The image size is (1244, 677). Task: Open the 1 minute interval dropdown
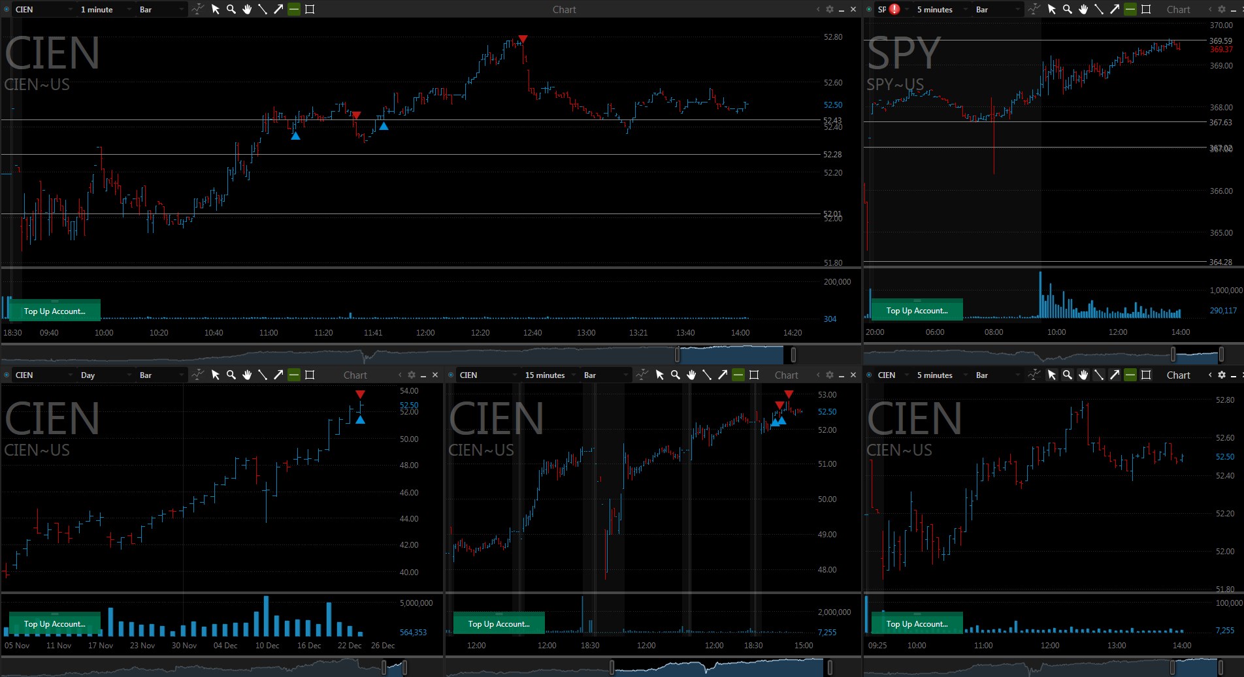coord(105,9)
